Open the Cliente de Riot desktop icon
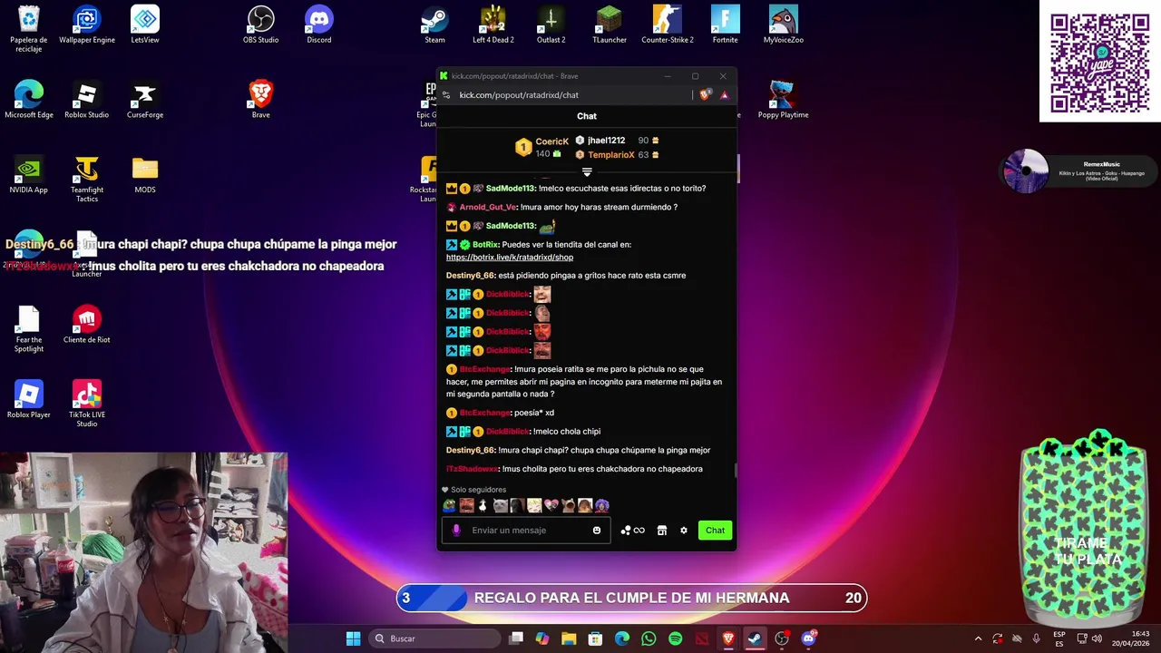The width and height of the screenshot is (1161, 653). 87,325
